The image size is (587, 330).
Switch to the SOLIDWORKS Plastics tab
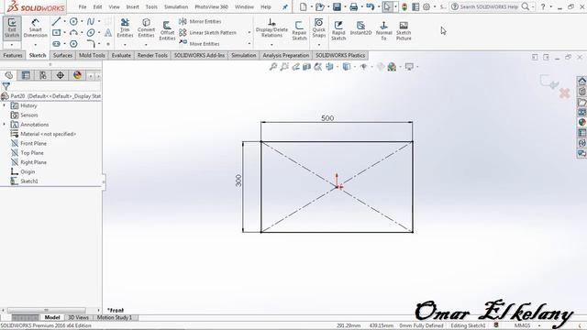(x=340, y=55)
